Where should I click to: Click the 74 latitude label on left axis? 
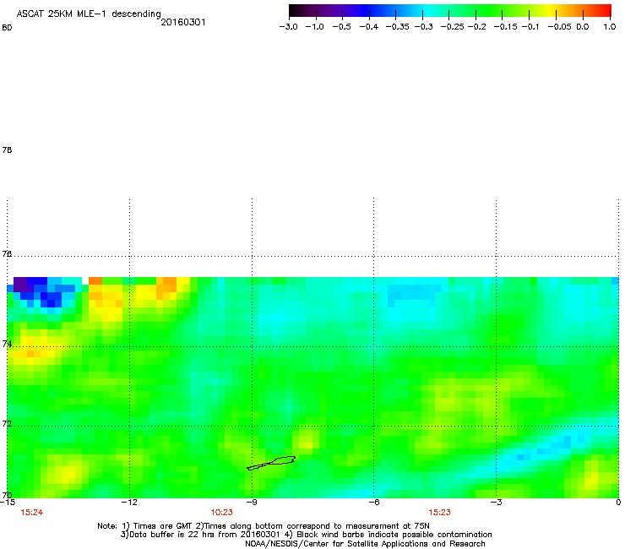(7, 344)
